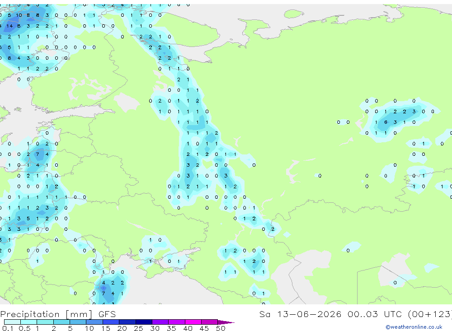Select the 5–10 mm legend swatch
Image resolution: width=452 pixels, height=331 pixels.
tap(78, 322)
